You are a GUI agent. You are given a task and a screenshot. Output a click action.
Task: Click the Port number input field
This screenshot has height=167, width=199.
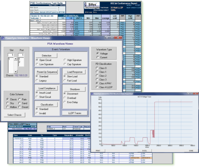[x=21, y=55]
